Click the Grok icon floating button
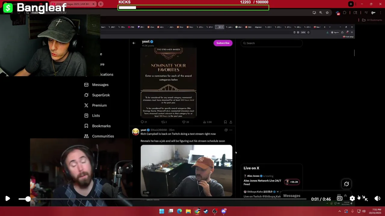The image size is (385, 216). point(346,184)
